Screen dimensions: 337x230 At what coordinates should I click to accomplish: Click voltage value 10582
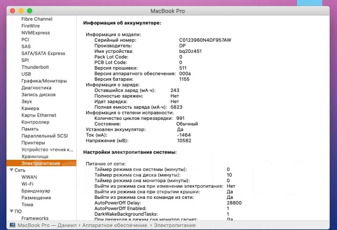(184, 141)
